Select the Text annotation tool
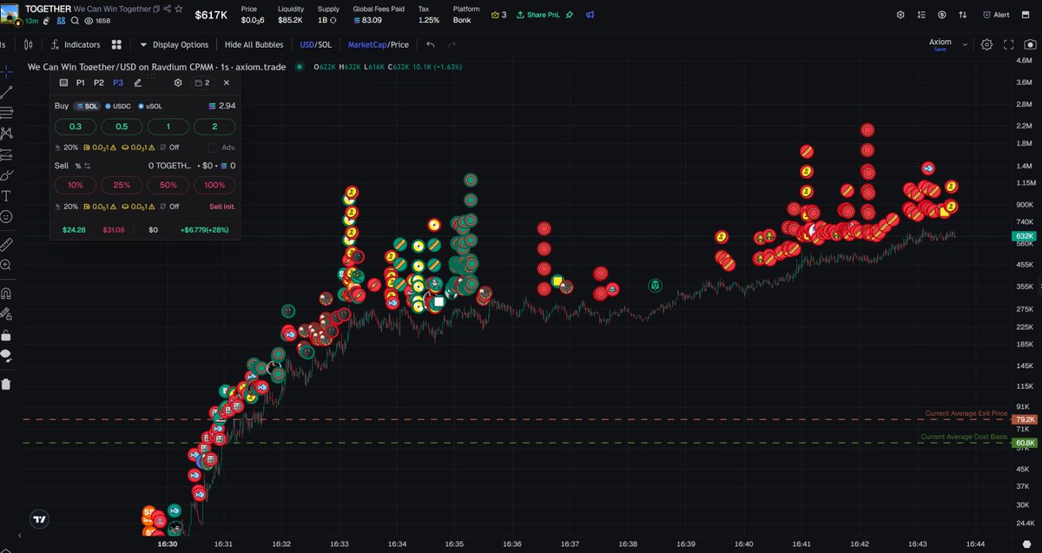Screen dimensions: 1042x553 7,196
